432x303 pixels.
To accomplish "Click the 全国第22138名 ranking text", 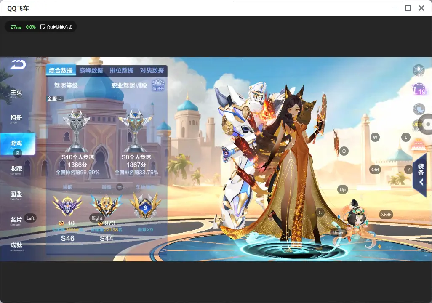I will tap(107, 230).
